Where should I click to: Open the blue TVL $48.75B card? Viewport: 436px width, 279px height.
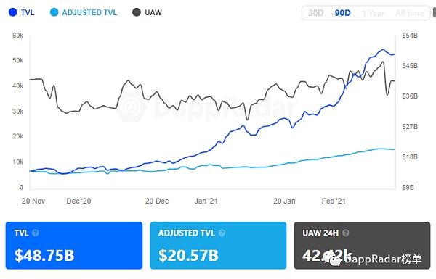[74, 246]
